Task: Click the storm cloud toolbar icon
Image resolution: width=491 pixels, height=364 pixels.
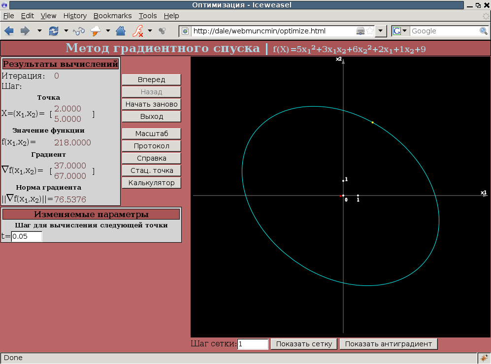Action: (x=96, y=31)
